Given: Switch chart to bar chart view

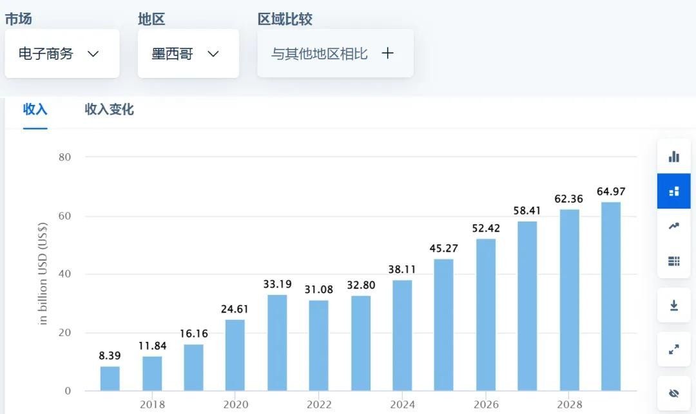Looking at the screenshot, I should click(x=673, y=156).
